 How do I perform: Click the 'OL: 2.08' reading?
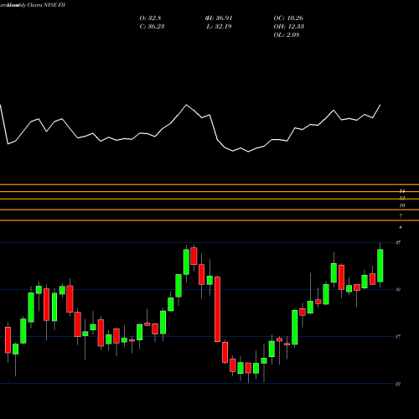[287, 35]
